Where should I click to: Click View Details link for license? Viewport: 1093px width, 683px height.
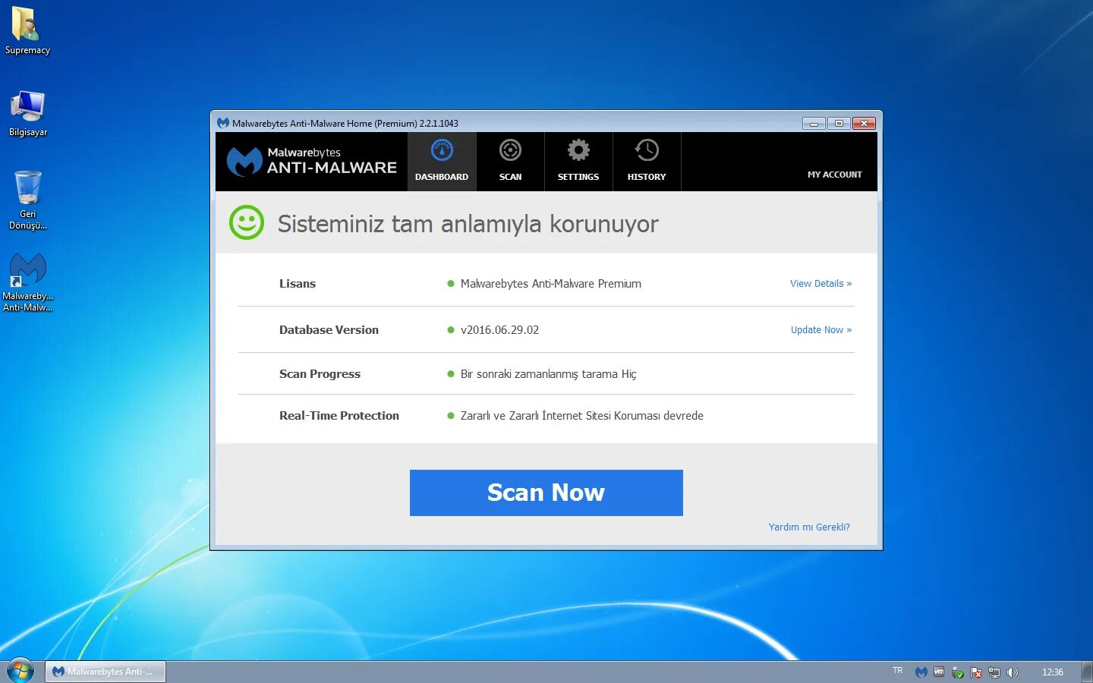click(821, 283)
